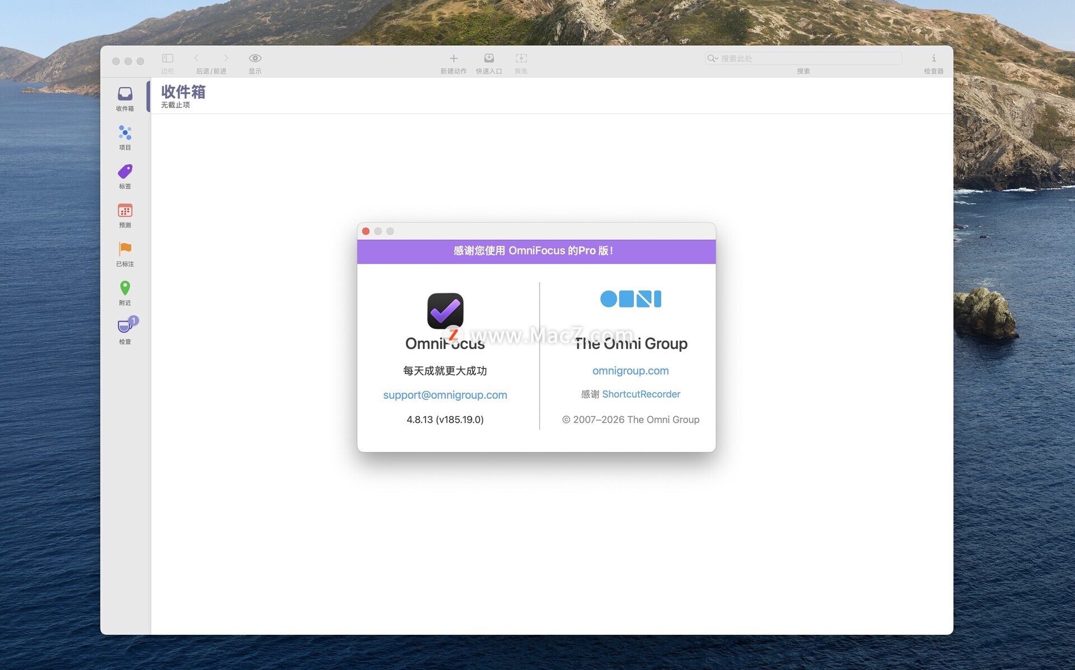Open the Projects perspective (项目)
Image resolution: width=1075 pixels, height=670 pixels.
[125, 138]
